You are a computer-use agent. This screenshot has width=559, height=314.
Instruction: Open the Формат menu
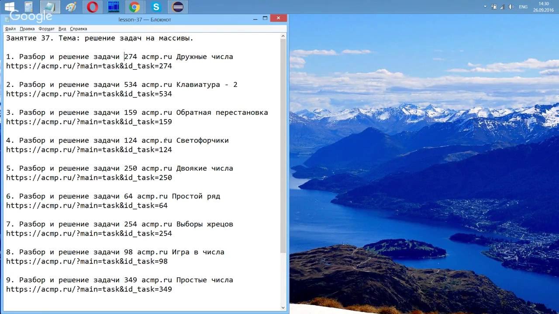coord(46,29)
